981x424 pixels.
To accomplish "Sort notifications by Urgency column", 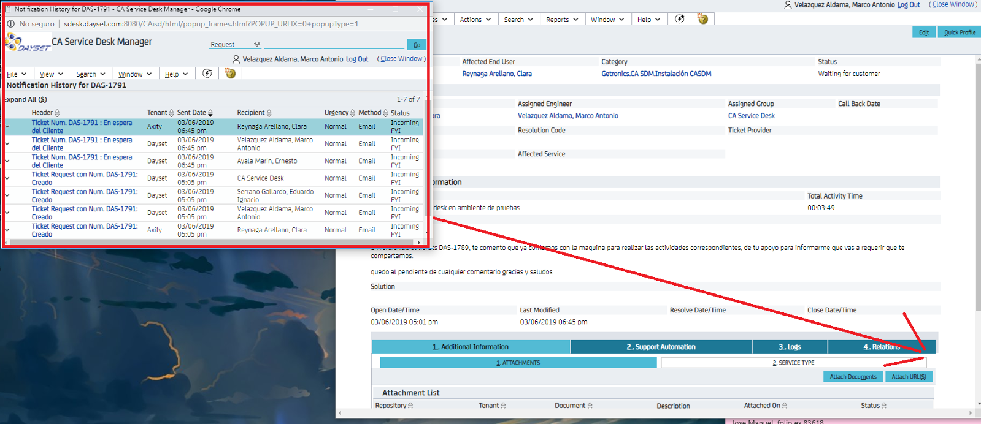I will tap(352, 113).
